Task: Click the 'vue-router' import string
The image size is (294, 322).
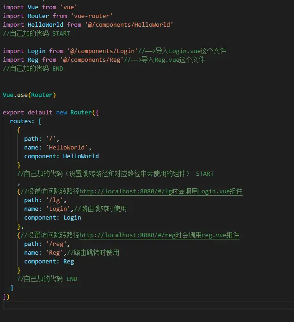Action: 92,16
